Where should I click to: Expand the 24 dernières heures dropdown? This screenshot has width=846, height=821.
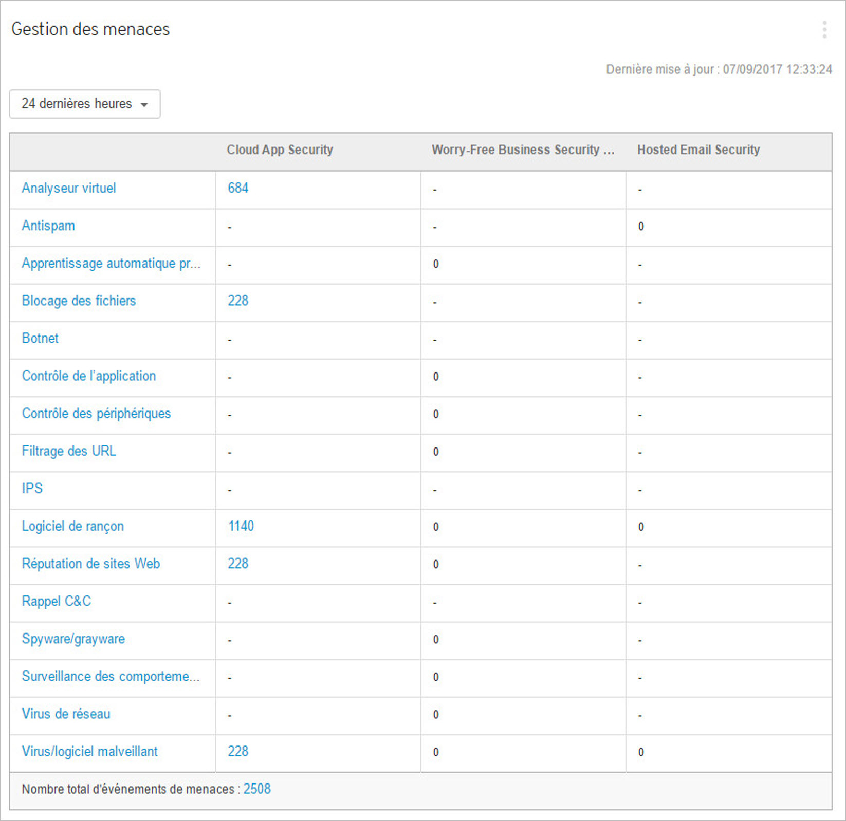coord(85,104)
